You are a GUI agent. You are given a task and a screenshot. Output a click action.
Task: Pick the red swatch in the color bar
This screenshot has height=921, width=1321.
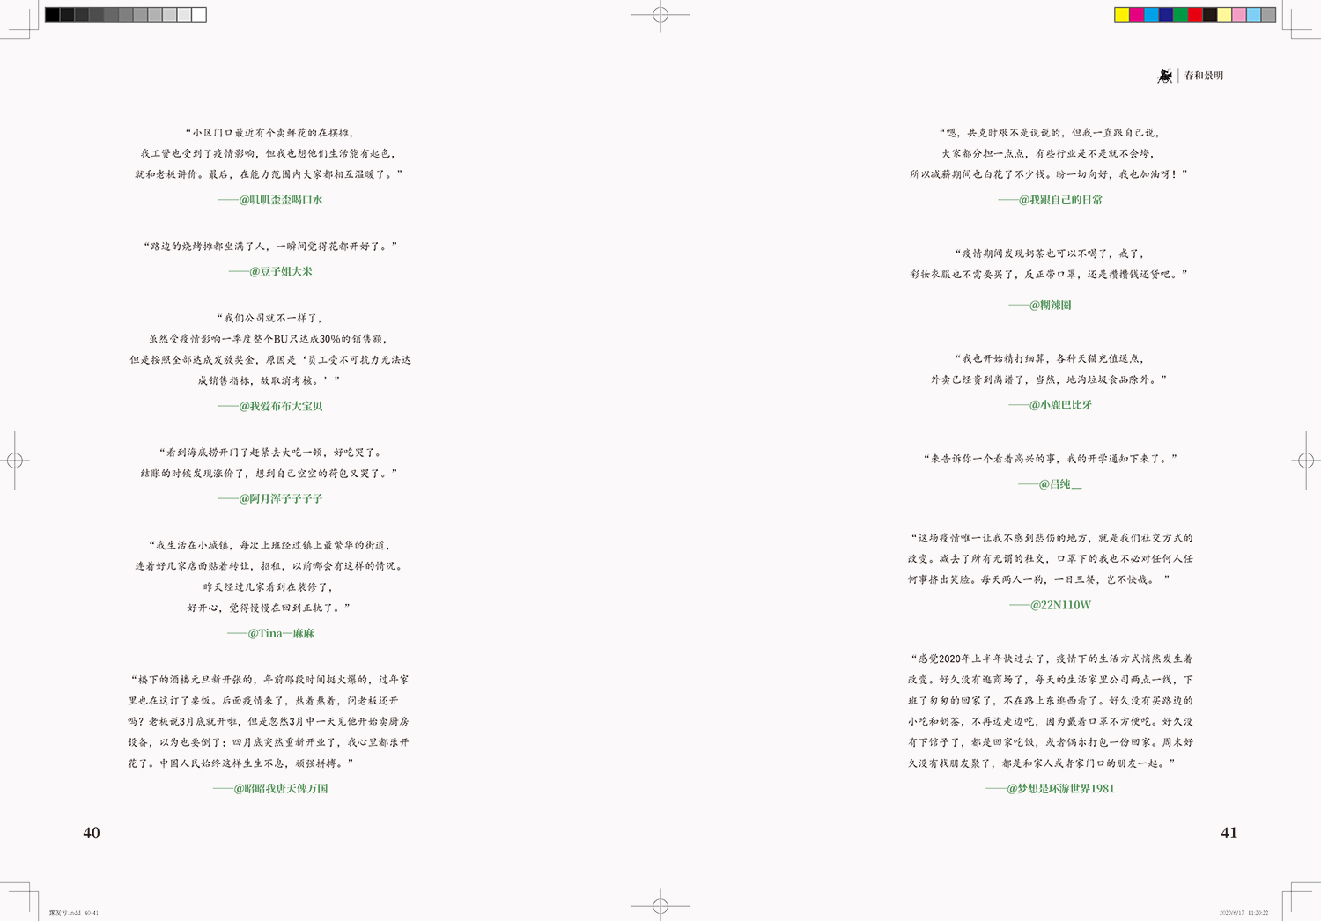point(1195,15)
